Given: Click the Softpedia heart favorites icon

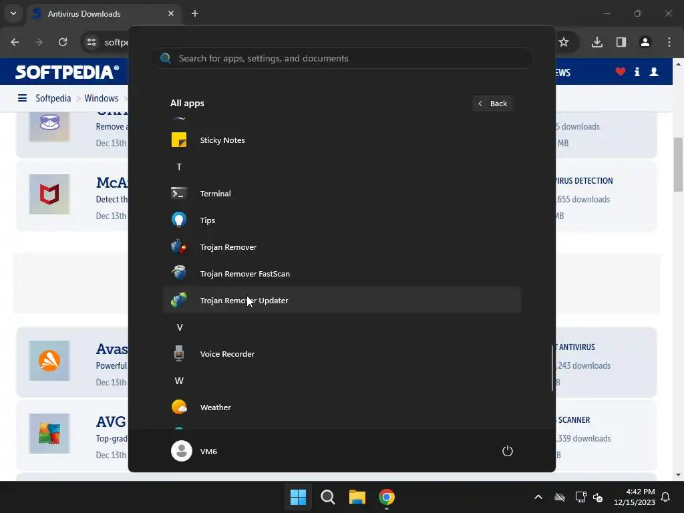Looking at the screenshot, I should [x=621, y=71].
